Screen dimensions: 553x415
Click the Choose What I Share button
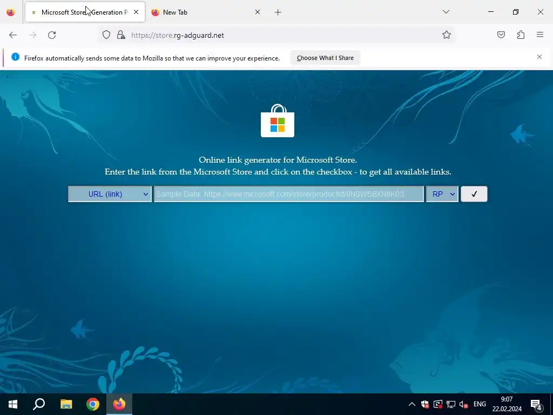pyautogui.click(x=325, y=58)
